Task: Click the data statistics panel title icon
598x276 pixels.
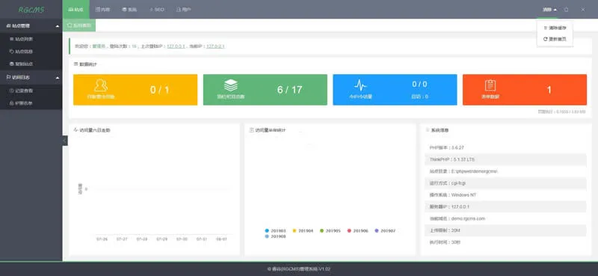Action: coord(76,64)
